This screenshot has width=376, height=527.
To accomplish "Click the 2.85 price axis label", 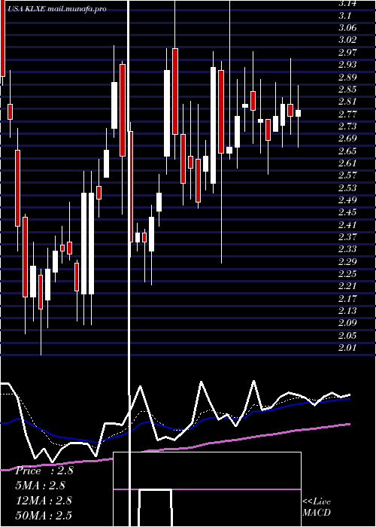I will click(x=347, y=90).
